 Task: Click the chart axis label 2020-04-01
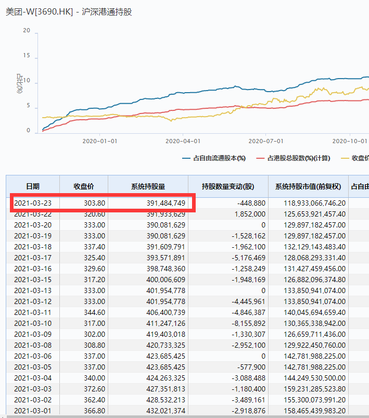coord(183,141)
